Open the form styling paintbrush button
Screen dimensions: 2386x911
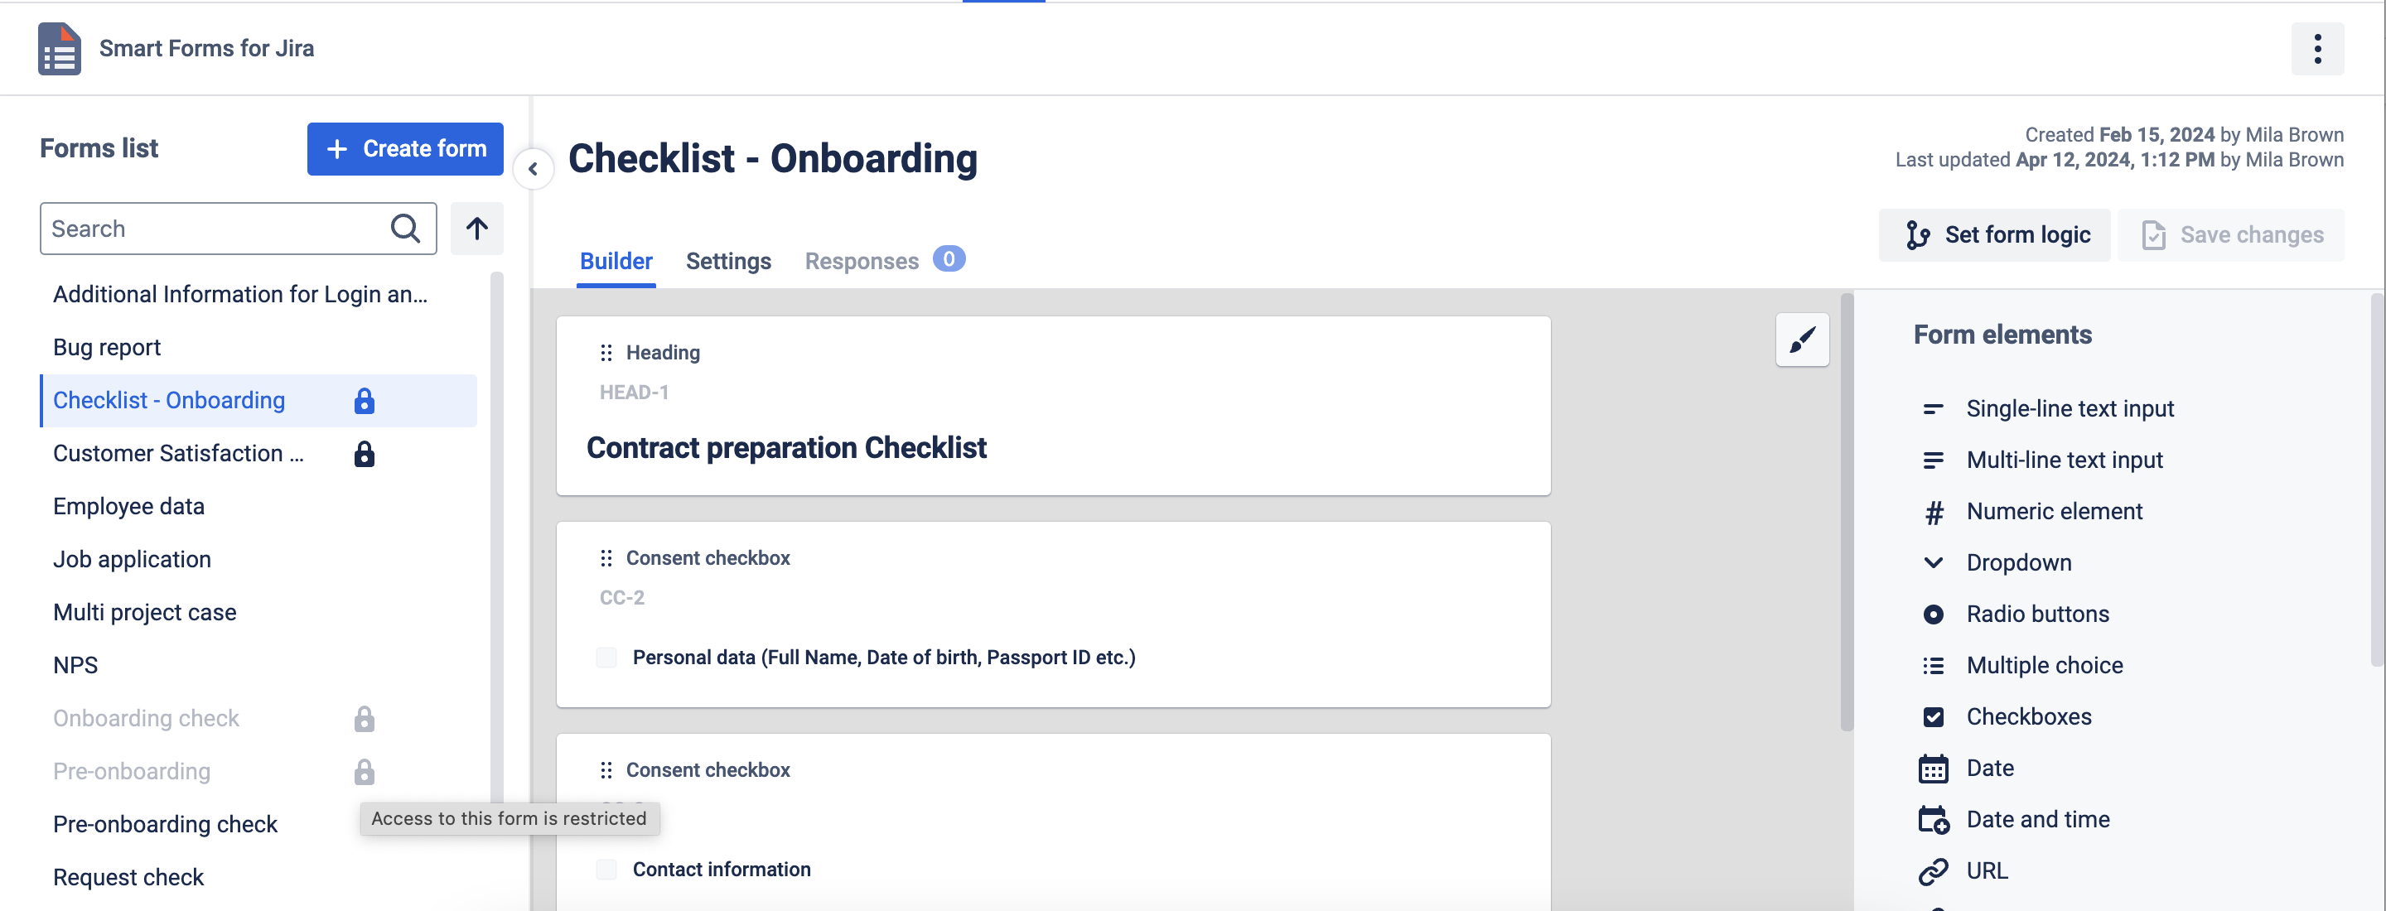point(1802,340)
